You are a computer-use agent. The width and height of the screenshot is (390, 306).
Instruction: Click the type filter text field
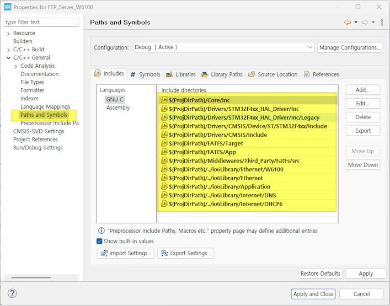(41, 22)
